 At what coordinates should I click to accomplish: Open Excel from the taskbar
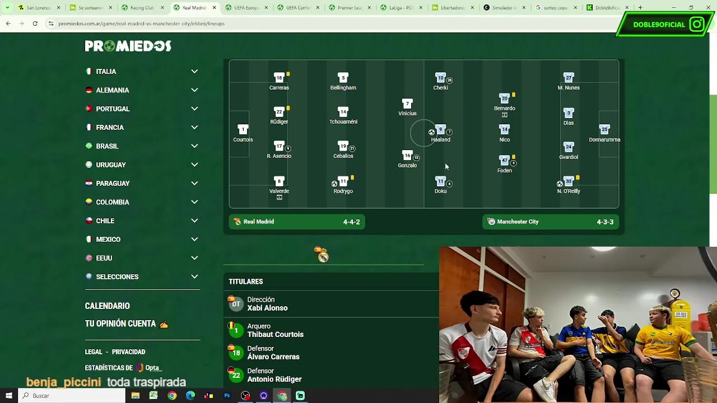tap(153, 396)
